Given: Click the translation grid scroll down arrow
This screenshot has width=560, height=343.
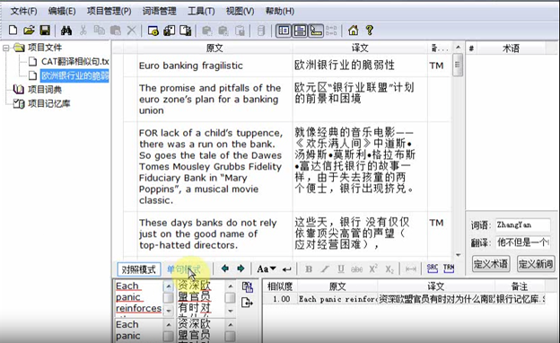Looking at the screenshot, I should [x=458, y=255].
